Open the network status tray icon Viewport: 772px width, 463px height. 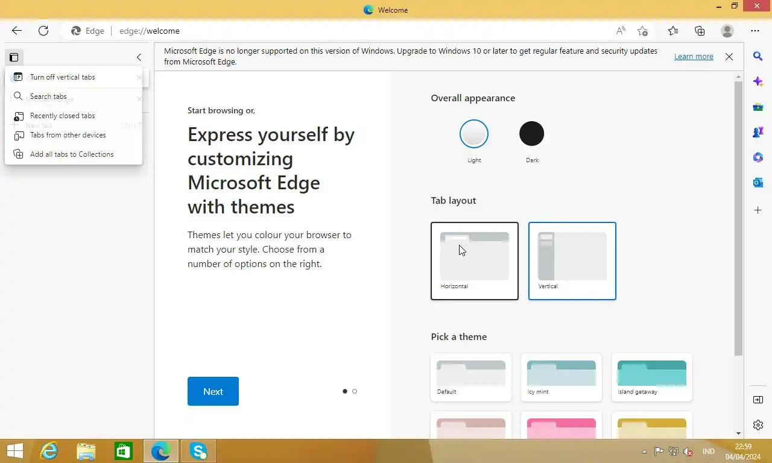[x=673, y=452]
